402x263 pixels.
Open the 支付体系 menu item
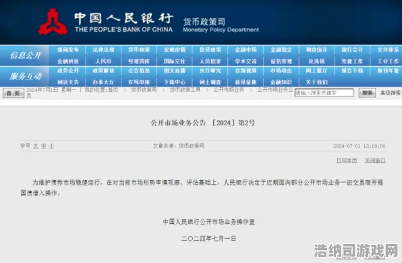(388, 50)
